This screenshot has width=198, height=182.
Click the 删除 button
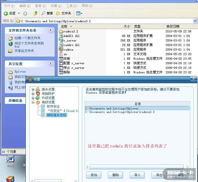coord(115,175)
